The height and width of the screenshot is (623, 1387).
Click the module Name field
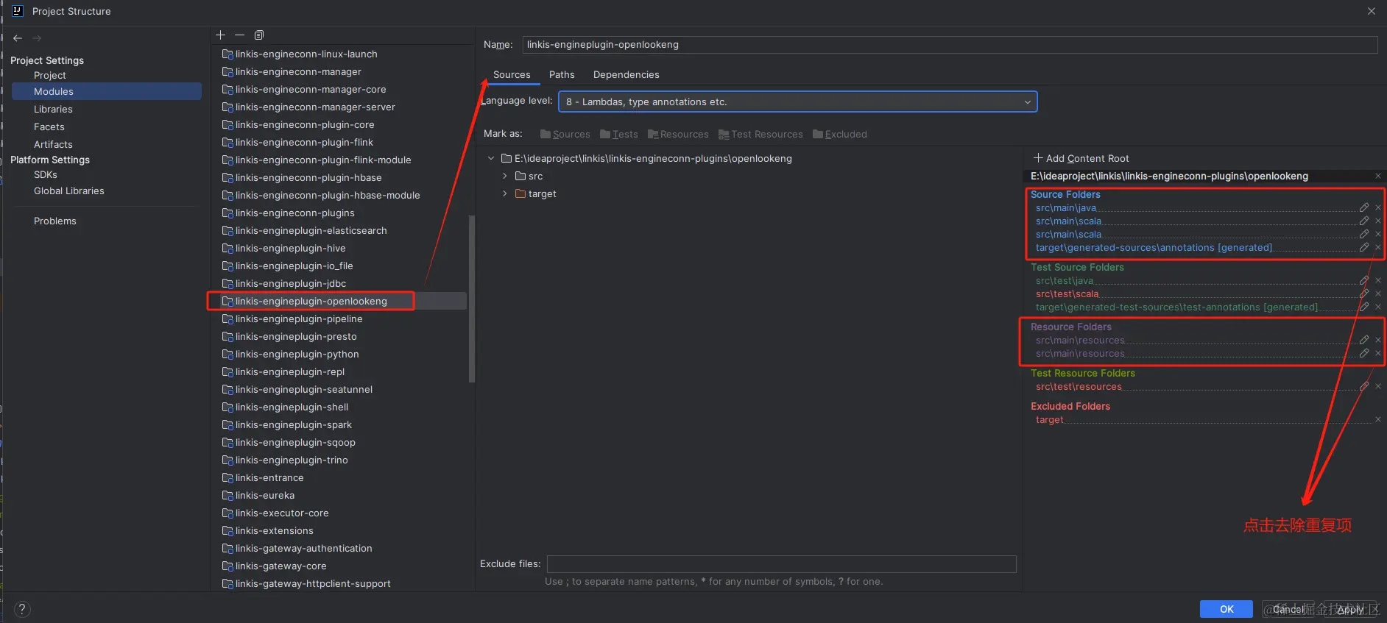950,45
